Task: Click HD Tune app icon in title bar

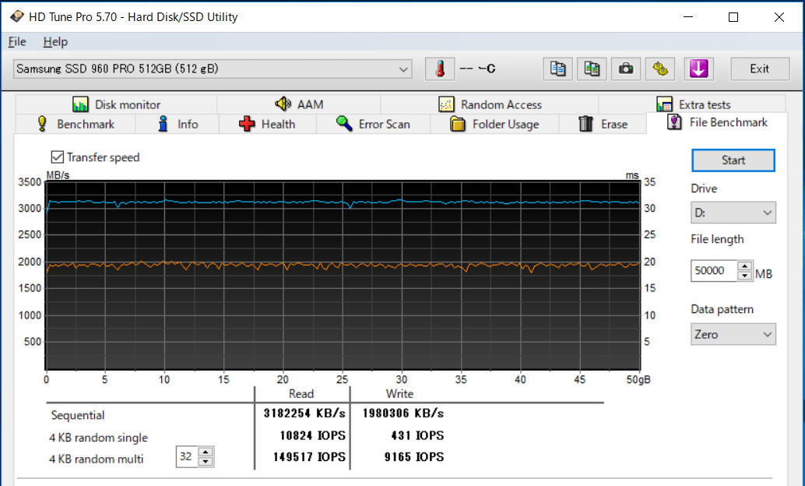Action: point(17,16)
